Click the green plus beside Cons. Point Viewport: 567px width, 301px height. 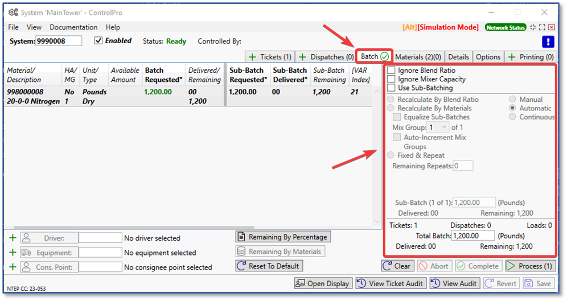click(x=13, y=267)
